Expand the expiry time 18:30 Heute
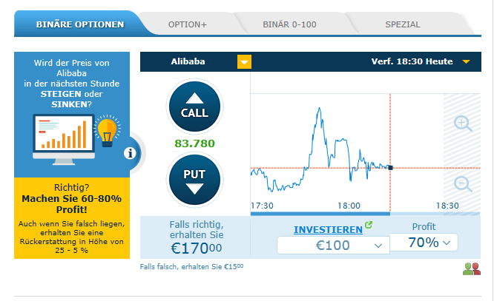The height and width of the screenshot is (301, 494). coord(466,62)
